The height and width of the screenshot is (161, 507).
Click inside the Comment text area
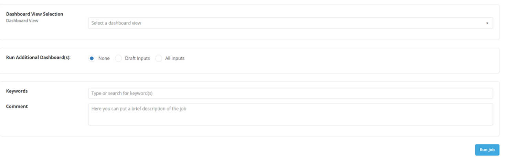[291, 114]
